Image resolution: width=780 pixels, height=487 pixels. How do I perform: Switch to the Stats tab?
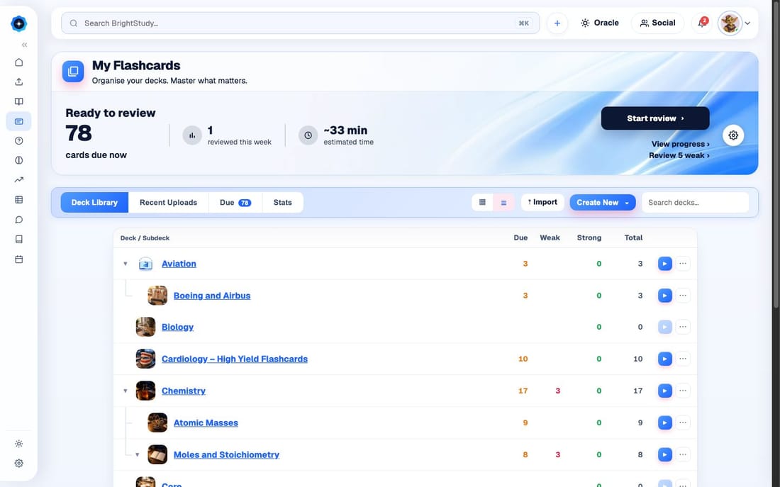click(282, 203)
